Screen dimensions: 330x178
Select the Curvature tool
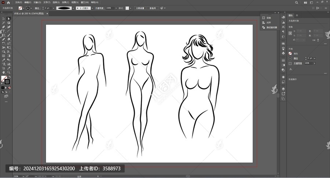pos(9,27)
